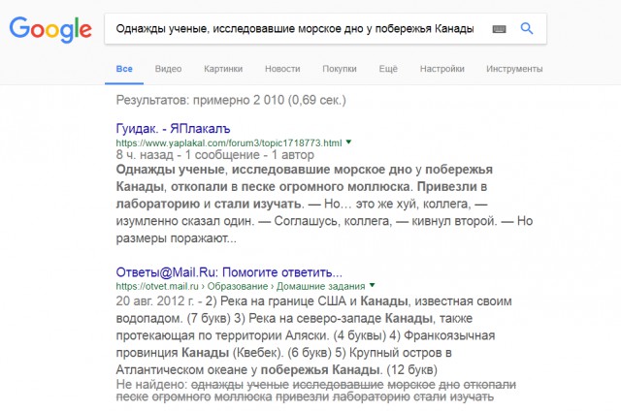The height and width of the screenshot is (411, 621).
Task: Click the blue search magnifier icon
Action: tap(526, 28)
